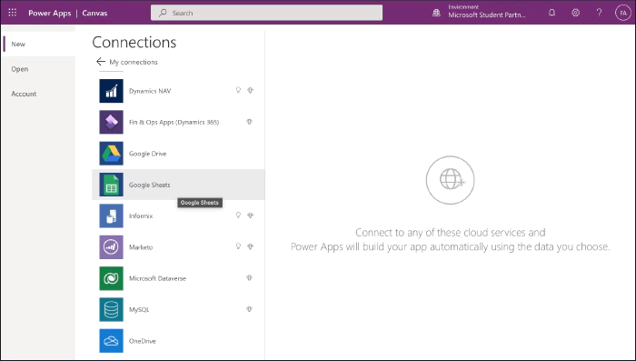Viewport: 636px width, 361px height.
Task: Click the help question mark icon
Action: click(599, 13)
